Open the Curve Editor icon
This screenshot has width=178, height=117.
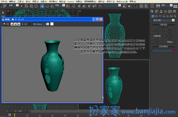click(141, 6)
